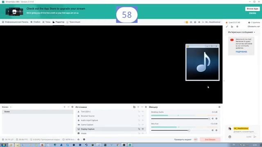Click the YouTube icon in chat welcome

pos(232,40)
